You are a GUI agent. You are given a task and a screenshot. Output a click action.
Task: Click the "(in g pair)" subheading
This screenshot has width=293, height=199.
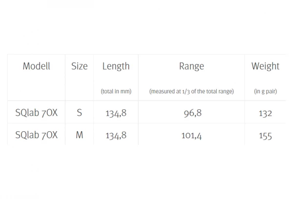tap(265, 91)
